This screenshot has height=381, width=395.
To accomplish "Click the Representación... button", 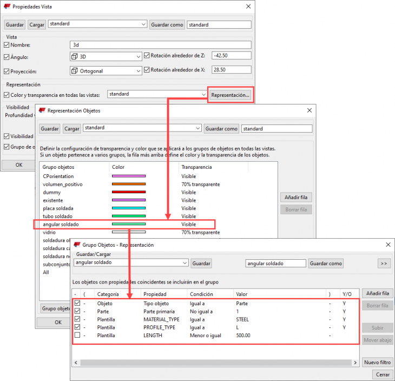I will (x=231, y=95).
